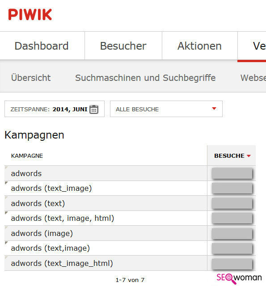The height and width of the screenshot is (286, 266).
Task: Click the SEOwoman magnifier logo
Action: (x=239, y=278)
